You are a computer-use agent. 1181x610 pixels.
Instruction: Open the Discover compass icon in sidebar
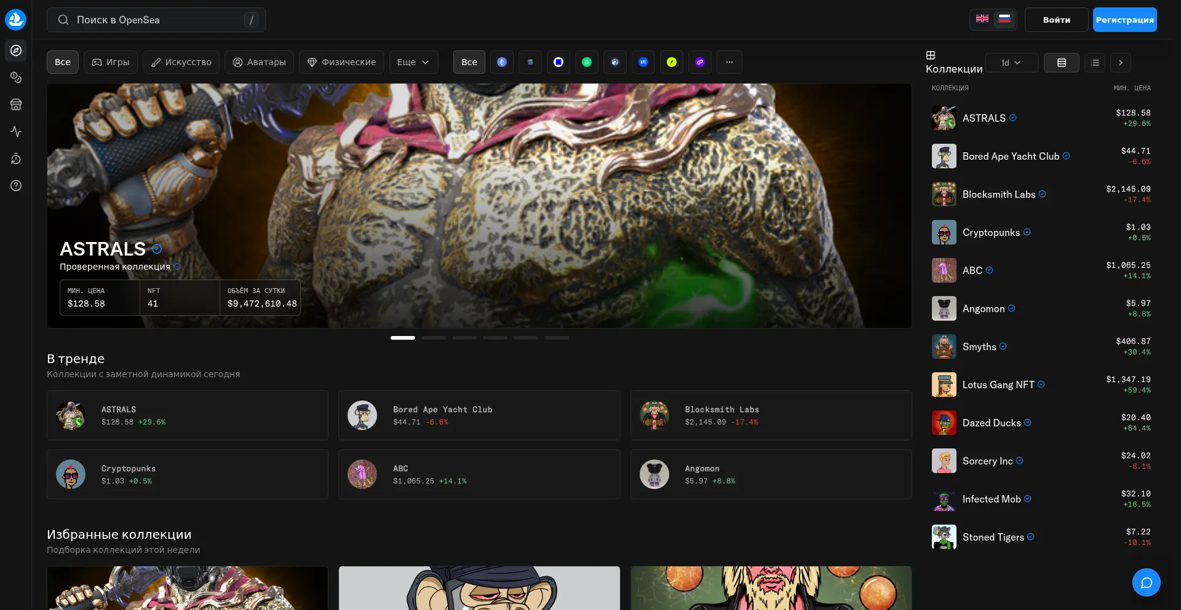tap(16, 50)
